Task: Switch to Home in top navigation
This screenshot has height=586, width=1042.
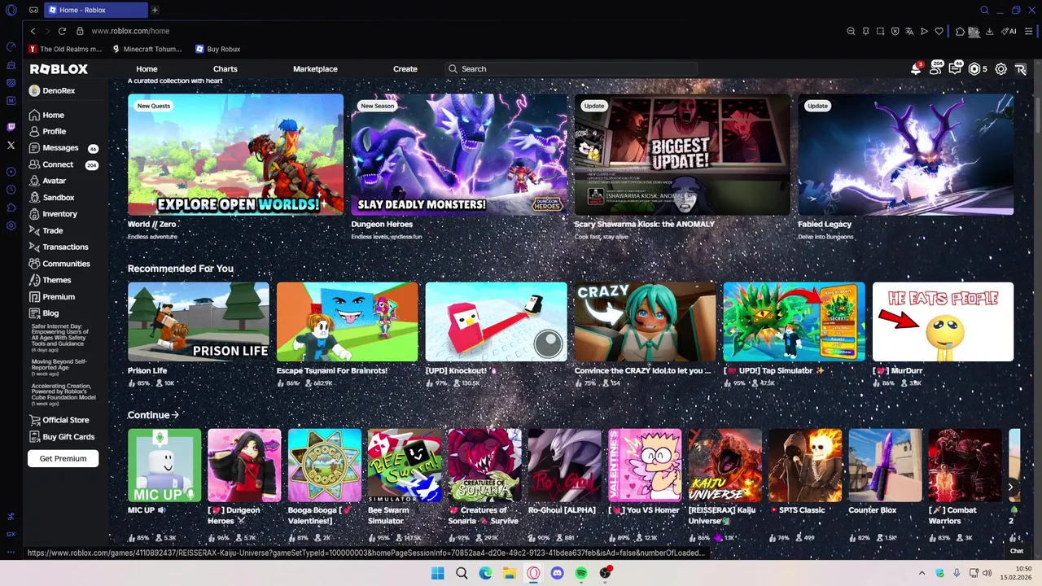Action: click(147, 69)
